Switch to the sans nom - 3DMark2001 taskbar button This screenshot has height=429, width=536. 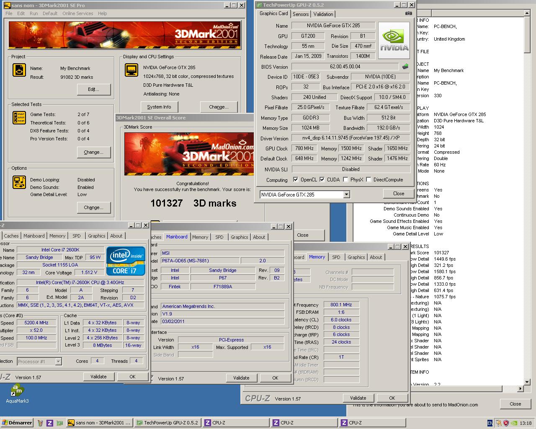pos(100,423)
